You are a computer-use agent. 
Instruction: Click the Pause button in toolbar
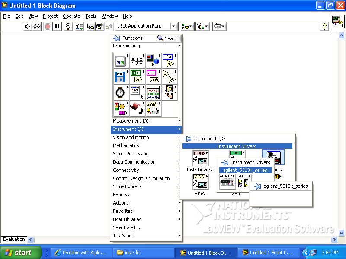point(57,27)
